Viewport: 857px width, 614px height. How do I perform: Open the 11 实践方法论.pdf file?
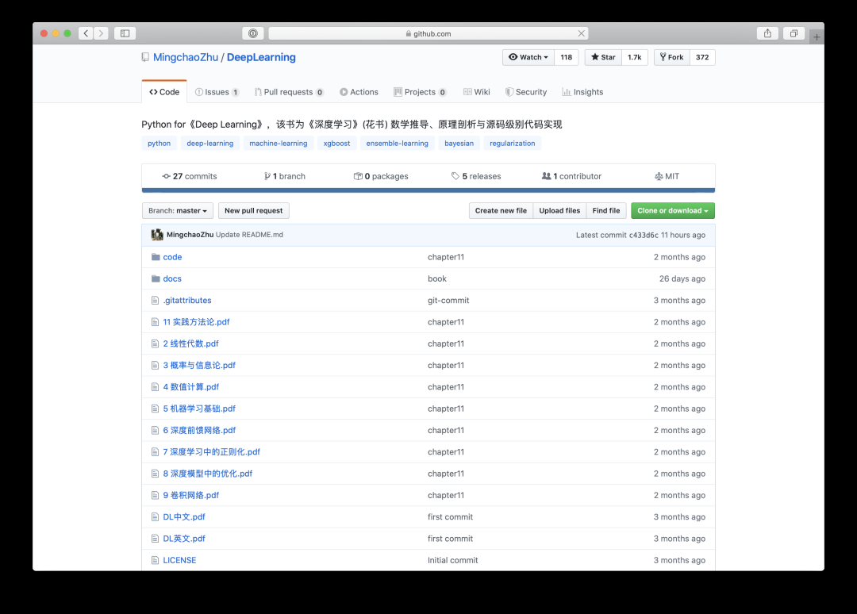[x=196, y=322]
